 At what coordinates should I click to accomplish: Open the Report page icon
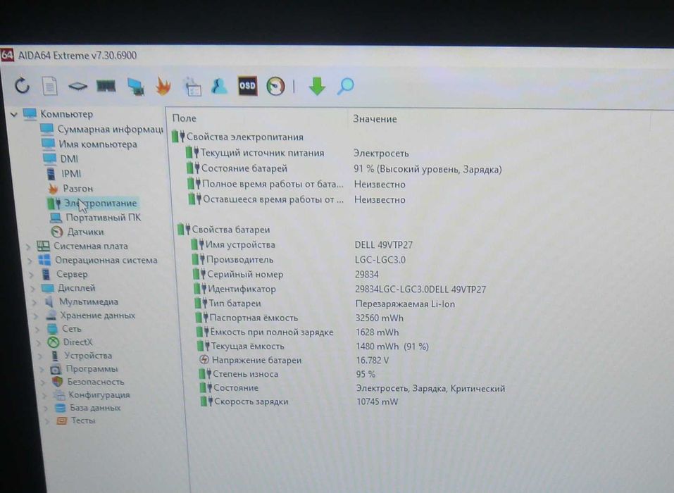[50, 85]
